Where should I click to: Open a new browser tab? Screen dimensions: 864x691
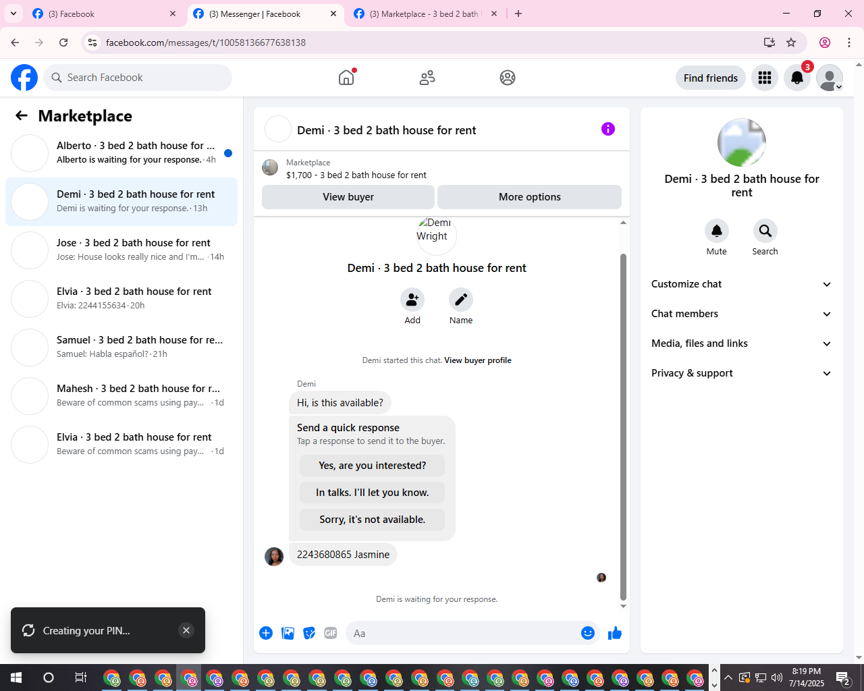click(518, 13)
